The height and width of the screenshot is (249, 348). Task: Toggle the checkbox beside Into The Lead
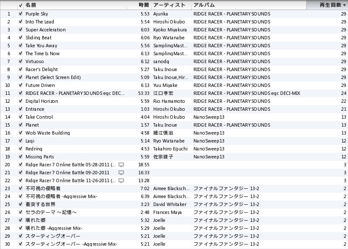(x=21, y=22)
